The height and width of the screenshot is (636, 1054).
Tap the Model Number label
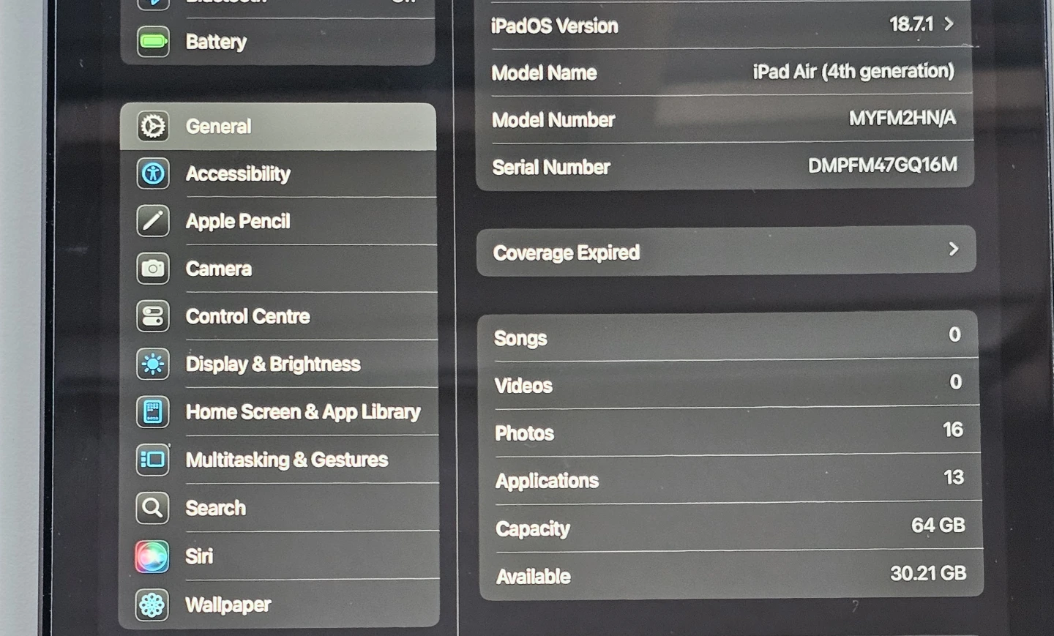tap(553, 120)
